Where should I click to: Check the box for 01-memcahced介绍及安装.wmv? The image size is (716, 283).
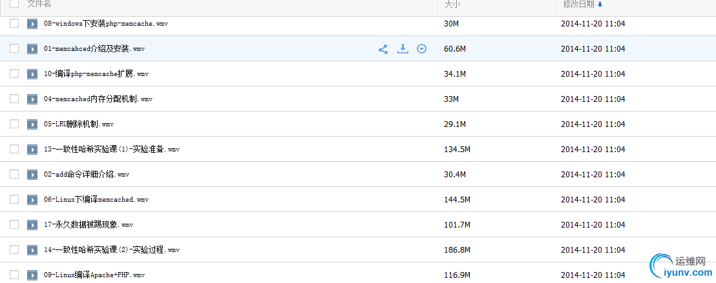click(x=14, y=48)
